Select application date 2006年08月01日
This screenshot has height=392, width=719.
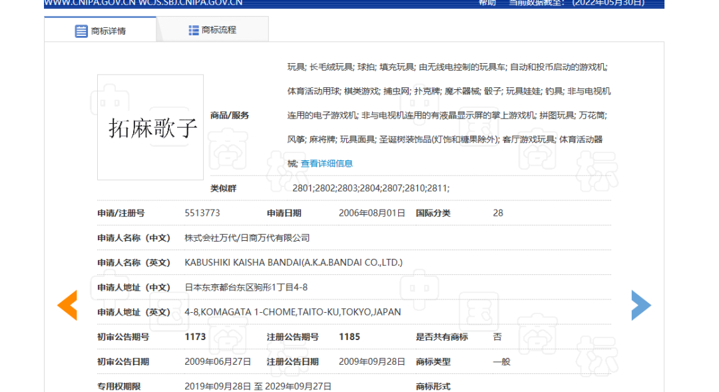coord(372,213)
